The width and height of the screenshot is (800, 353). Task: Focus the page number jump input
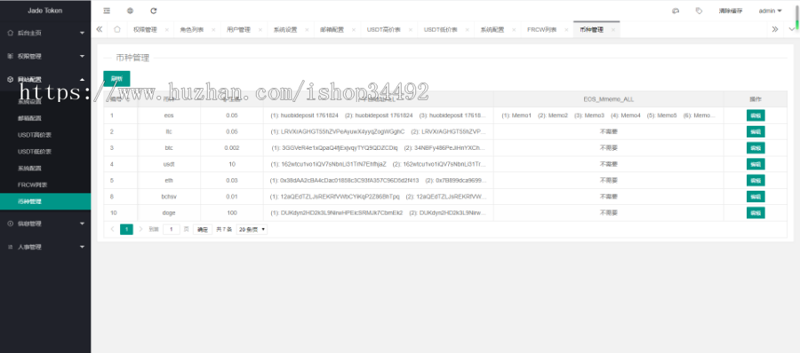point(172,229)
